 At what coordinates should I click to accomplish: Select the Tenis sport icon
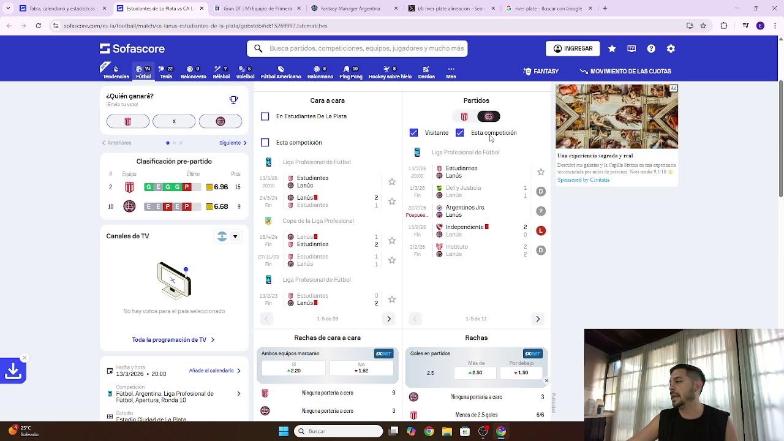[x=166, y=72]
